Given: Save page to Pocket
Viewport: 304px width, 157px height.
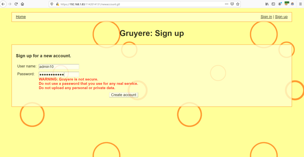Looking at the screenshot, I should point(232,4).
